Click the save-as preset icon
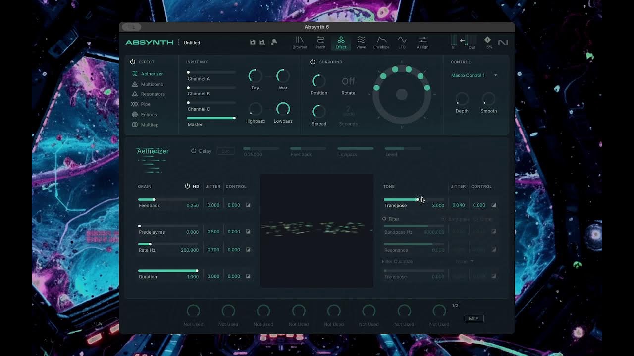The height and width of the screenshot is (356, 634). point(262,42)
